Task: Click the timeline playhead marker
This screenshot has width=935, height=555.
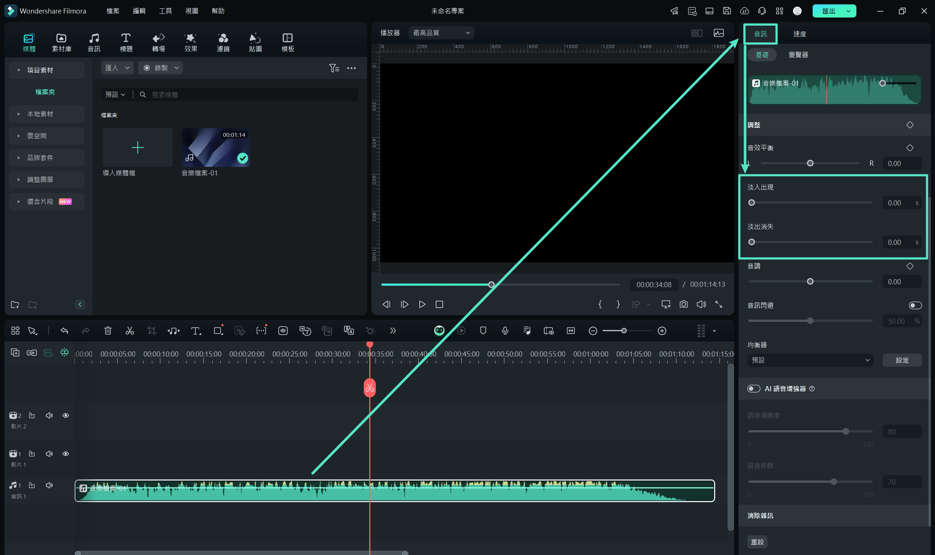Action: click(x=369, y=344)
